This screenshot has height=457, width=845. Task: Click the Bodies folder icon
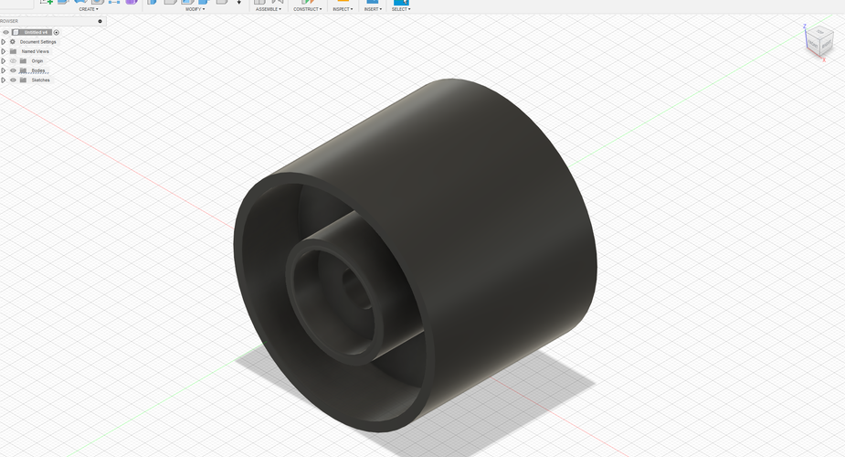[23, 70]
